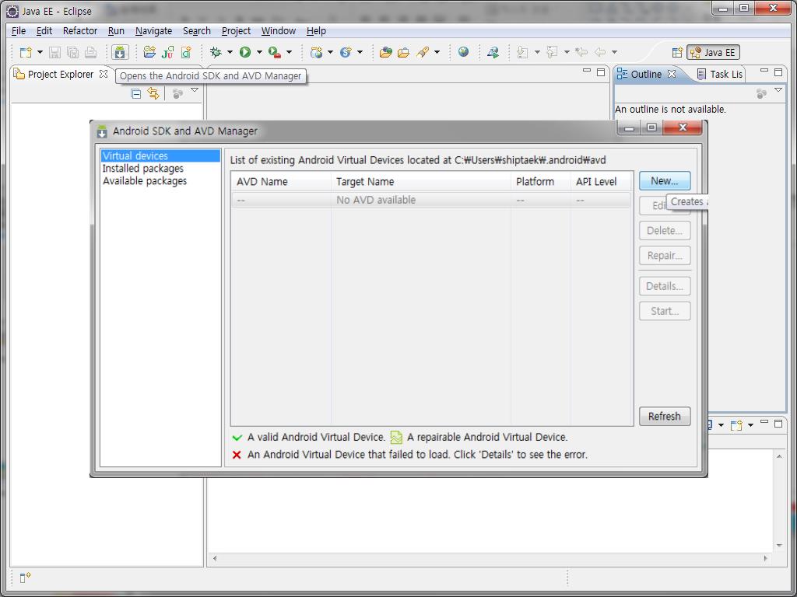The height and width of the screenshot is (597, 797).
Task: Click the Open Perspective icon
Action: tap(677, 52)
